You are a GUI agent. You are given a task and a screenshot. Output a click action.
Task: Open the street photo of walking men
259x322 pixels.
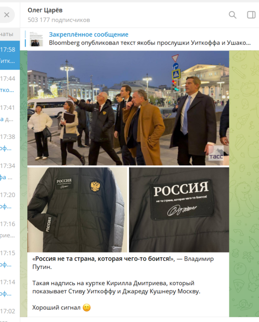[128, 108]
